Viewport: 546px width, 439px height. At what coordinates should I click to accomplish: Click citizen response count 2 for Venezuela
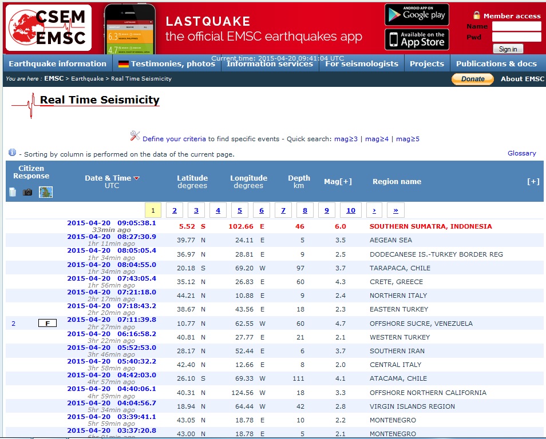pyautogui.click(x=14, y=324)
